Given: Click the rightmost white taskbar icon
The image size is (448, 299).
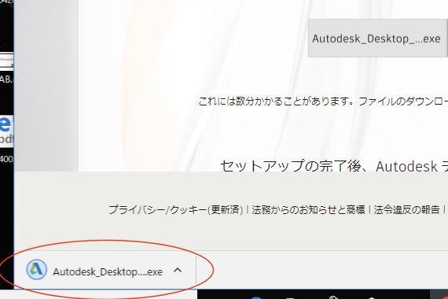Looking at the screenshot, I should tap(372, 297).
